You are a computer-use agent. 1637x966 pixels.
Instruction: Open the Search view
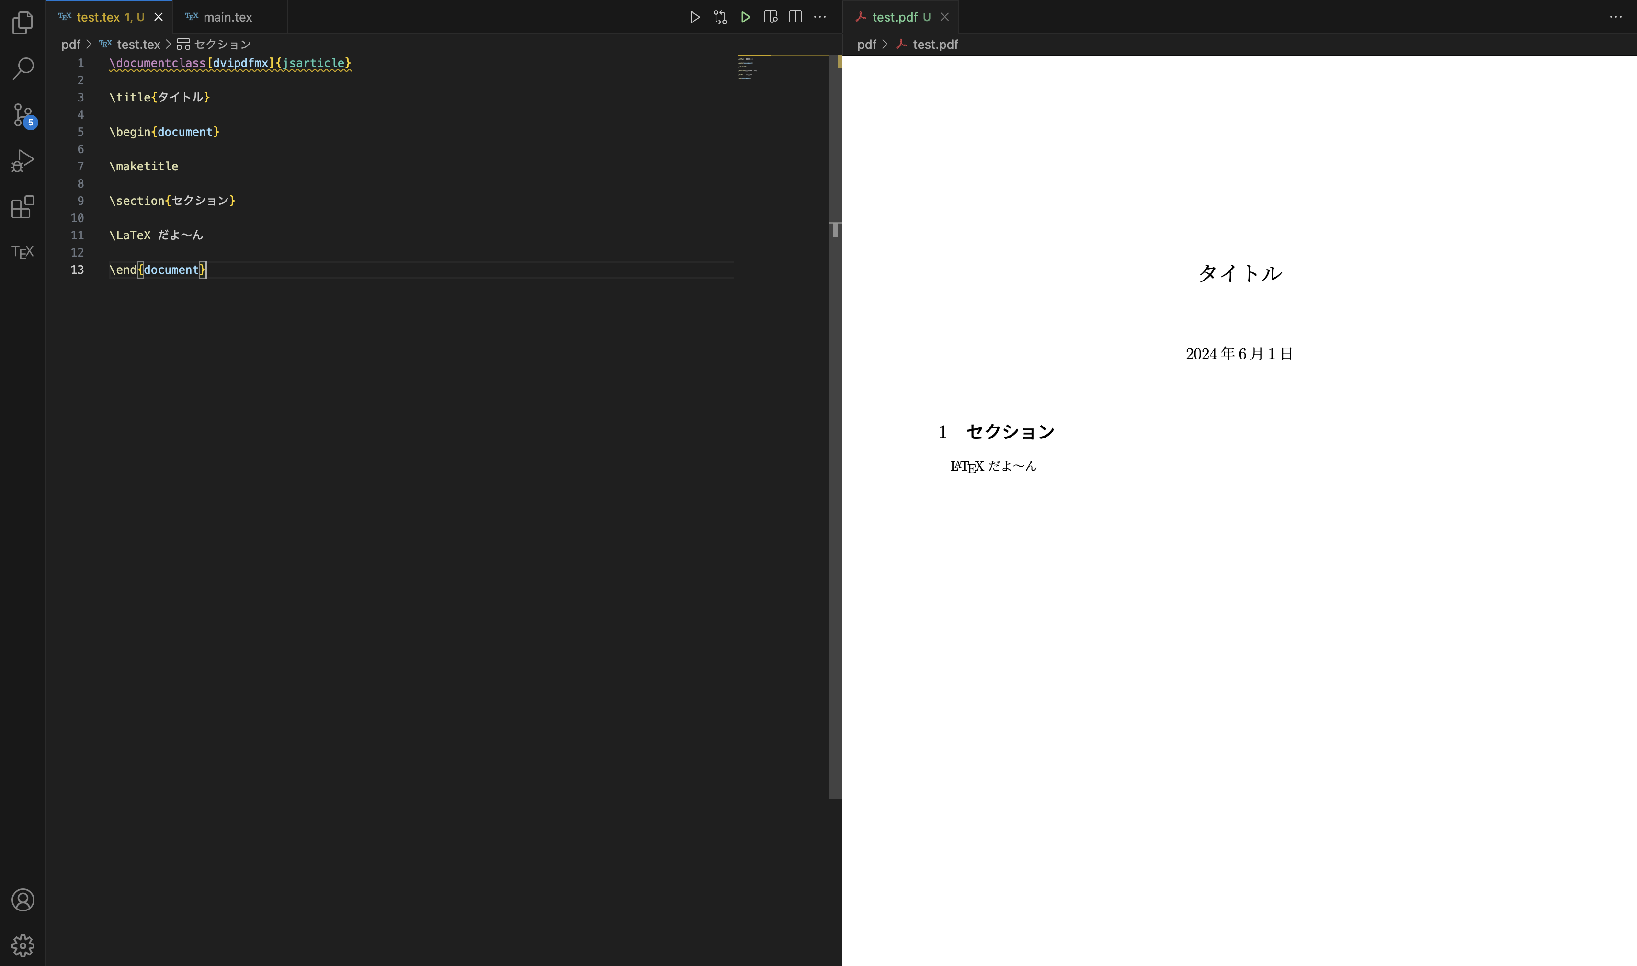(23, 68)
